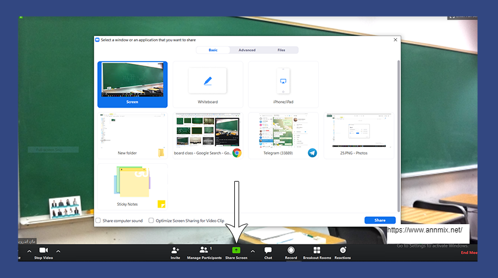Screen dimensions: 498x278
Task: Expand the arrow next to Stop Video
Action: [x=58, y=251]
